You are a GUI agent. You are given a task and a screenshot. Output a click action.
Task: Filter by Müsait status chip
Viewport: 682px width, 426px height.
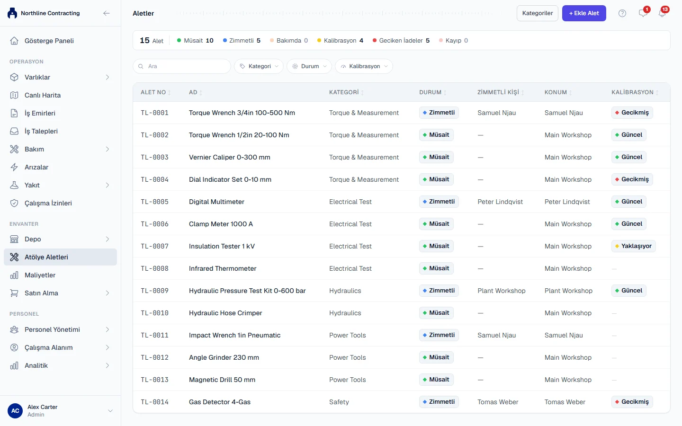pos(195,41)
